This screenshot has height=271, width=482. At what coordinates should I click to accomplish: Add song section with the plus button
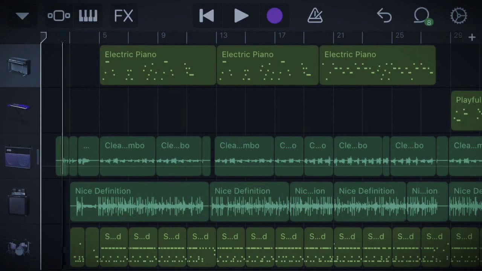tap(472, 37)
